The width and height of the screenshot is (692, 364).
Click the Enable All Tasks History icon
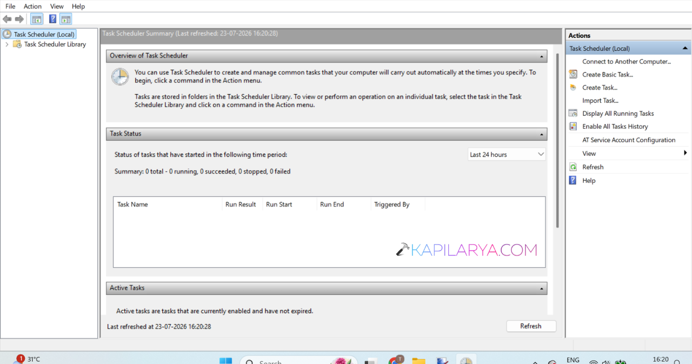573,127
